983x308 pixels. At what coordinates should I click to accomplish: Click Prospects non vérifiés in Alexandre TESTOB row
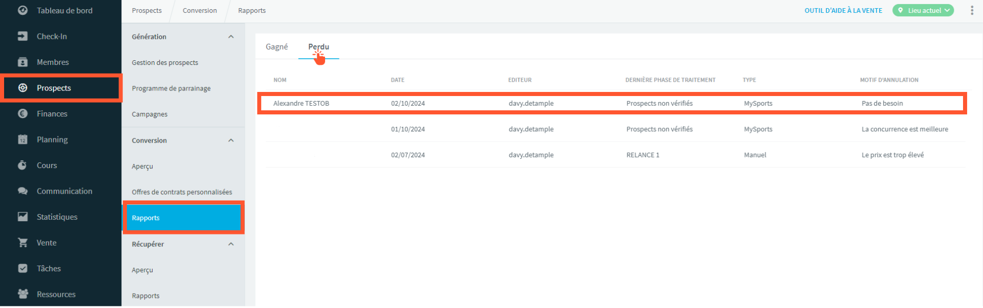[x=659, y=103]
